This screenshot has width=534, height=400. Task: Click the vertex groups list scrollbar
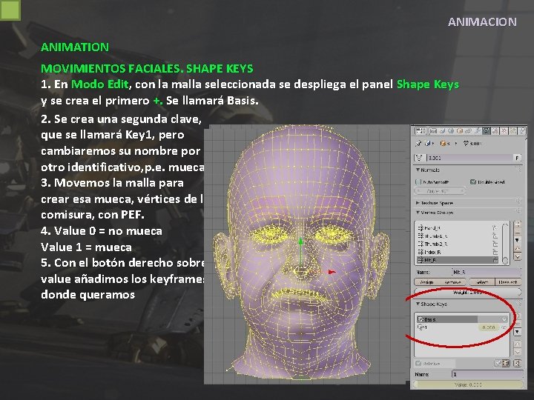click(x=505, y=243)
